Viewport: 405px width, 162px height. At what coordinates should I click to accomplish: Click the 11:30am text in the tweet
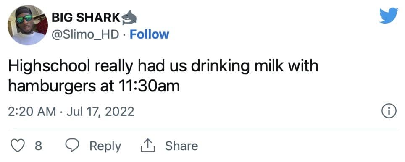149,86
